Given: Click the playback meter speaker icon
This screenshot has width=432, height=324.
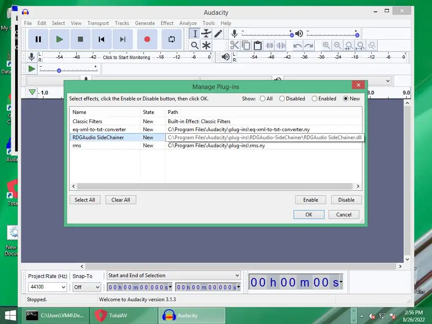Looking at the screenshot, I should pyautogui.click(x=226, y=57).
